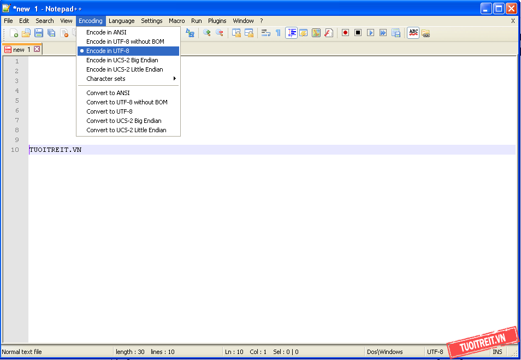Select Encode in UCS-2 Big Endian

click(x=122, y=60)
